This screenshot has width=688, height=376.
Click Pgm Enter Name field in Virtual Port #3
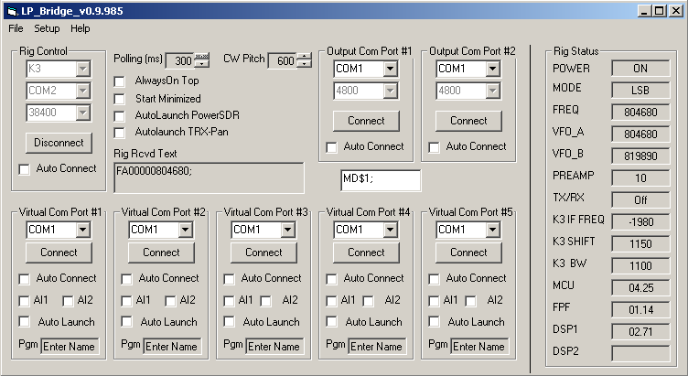[x=274, y=346]
